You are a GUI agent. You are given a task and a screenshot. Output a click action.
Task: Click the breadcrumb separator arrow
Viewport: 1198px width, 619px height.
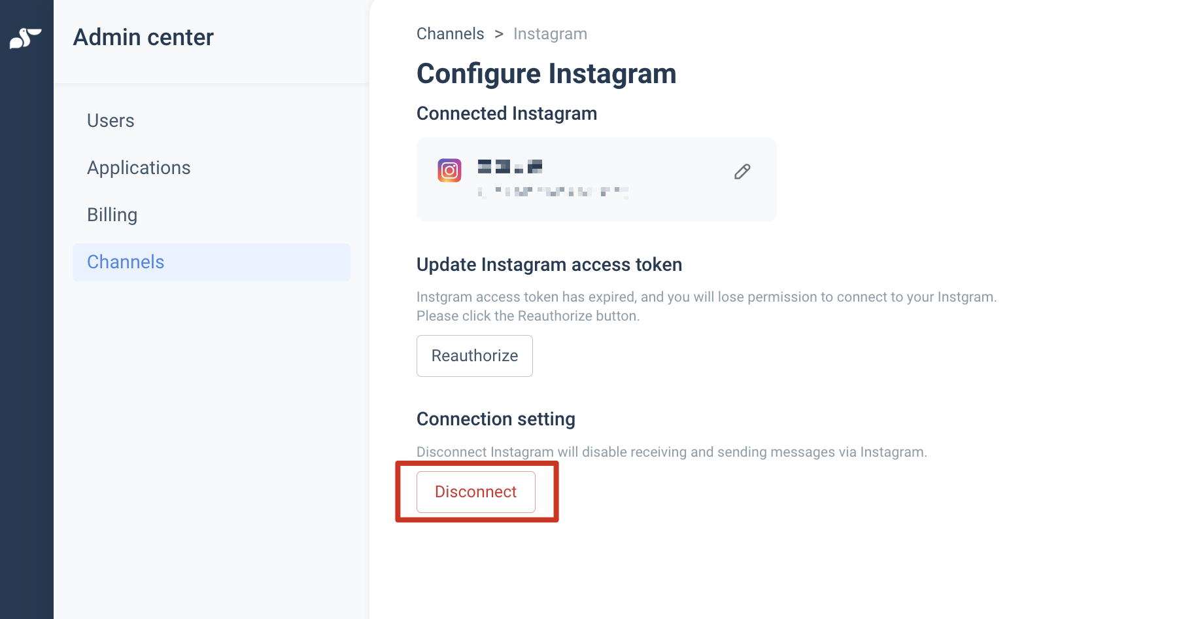(499, 34)
